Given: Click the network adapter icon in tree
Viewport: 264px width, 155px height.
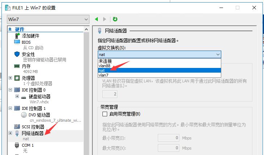Looking at the screenshot, I should pyautogui.click(x=17, y=133).
